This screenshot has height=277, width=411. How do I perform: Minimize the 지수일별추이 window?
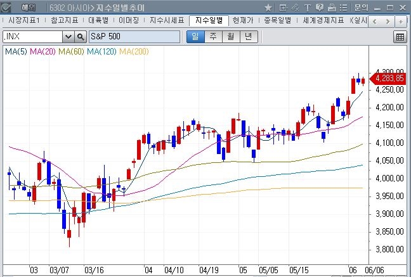coord(377,8)
